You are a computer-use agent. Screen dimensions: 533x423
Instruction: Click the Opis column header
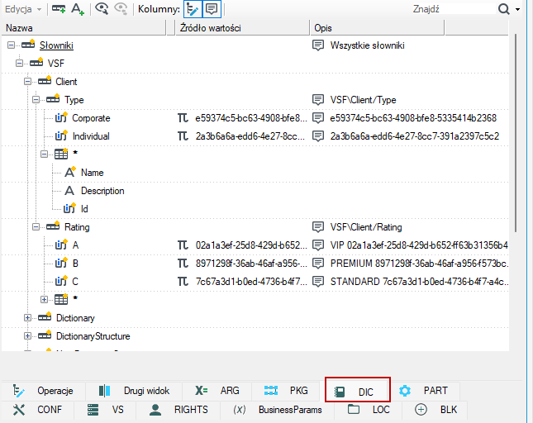377,28
